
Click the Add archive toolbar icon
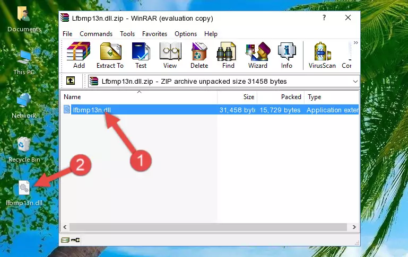(79, 55)
